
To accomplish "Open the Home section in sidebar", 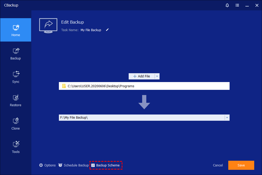I will [16, 30].
